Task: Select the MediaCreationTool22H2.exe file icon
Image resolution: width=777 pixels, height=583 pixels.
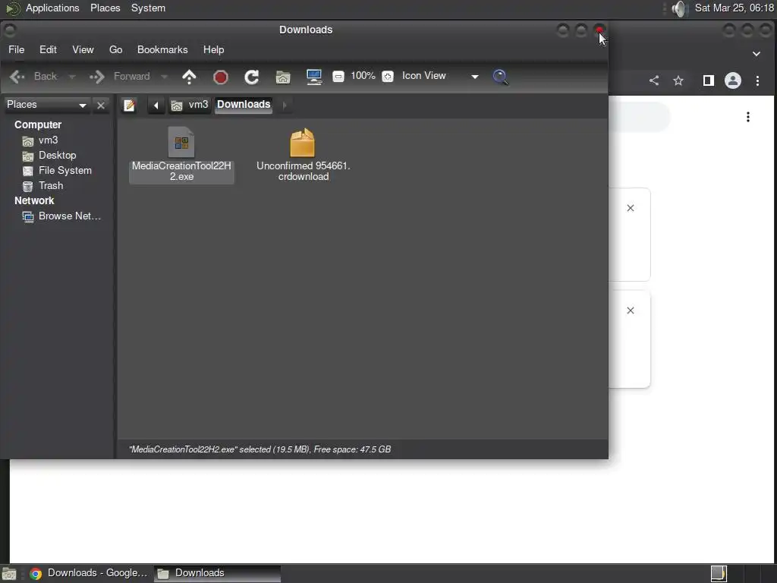Action: (x=181, y=142)
